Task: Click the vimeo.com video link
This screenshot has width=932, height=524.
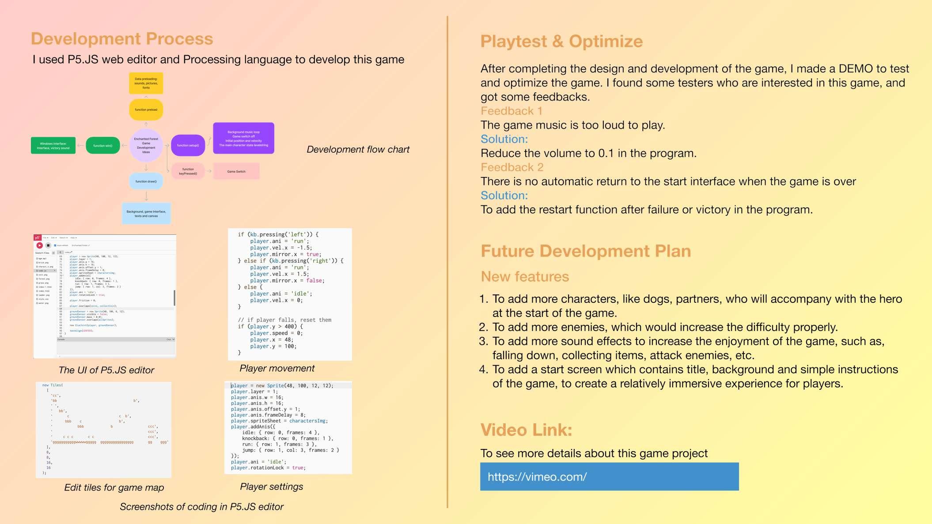Action: 537,477
